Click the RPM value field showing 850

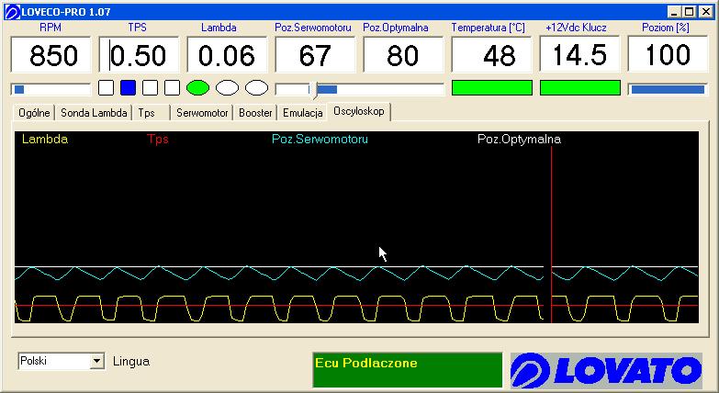tap(51, 55)
